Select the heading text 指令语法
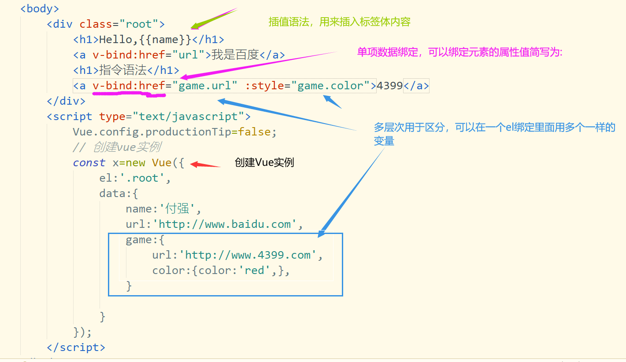This screenshot has height=362, width=626. 123,70
